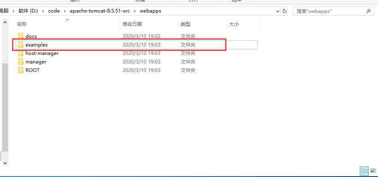The image size is (378, 177).
Task: Select the docs folder name
Action: click(31, 36)
